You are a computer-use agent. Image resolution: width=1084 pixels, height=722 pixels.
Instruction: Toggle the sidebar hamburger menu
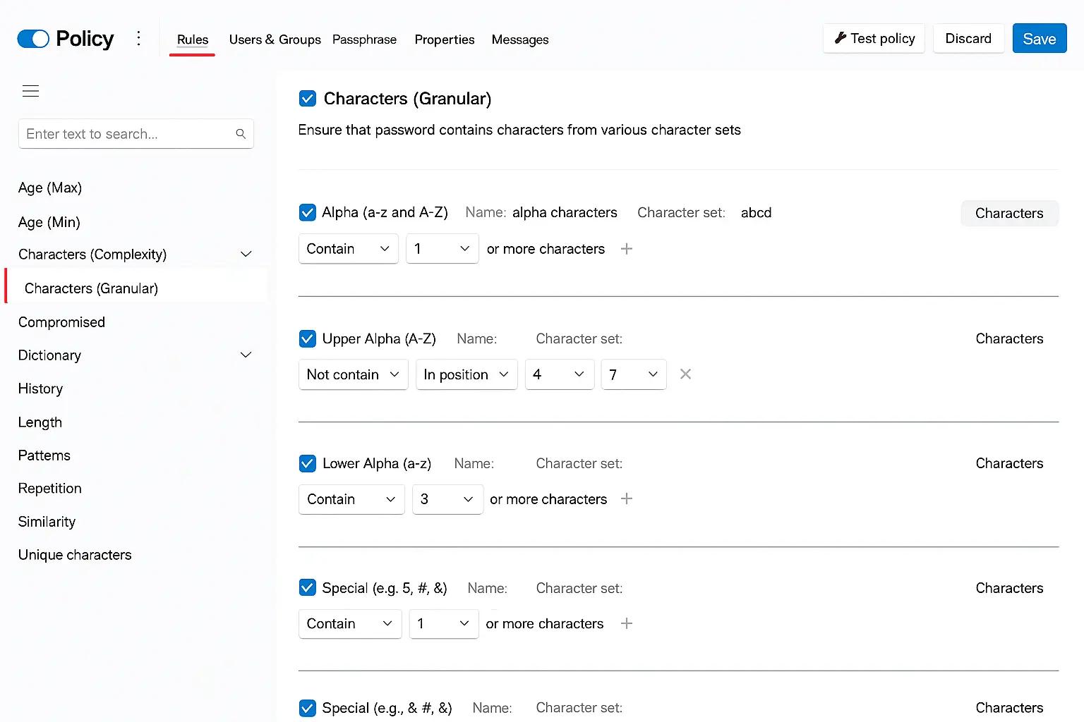pos(30,91)
